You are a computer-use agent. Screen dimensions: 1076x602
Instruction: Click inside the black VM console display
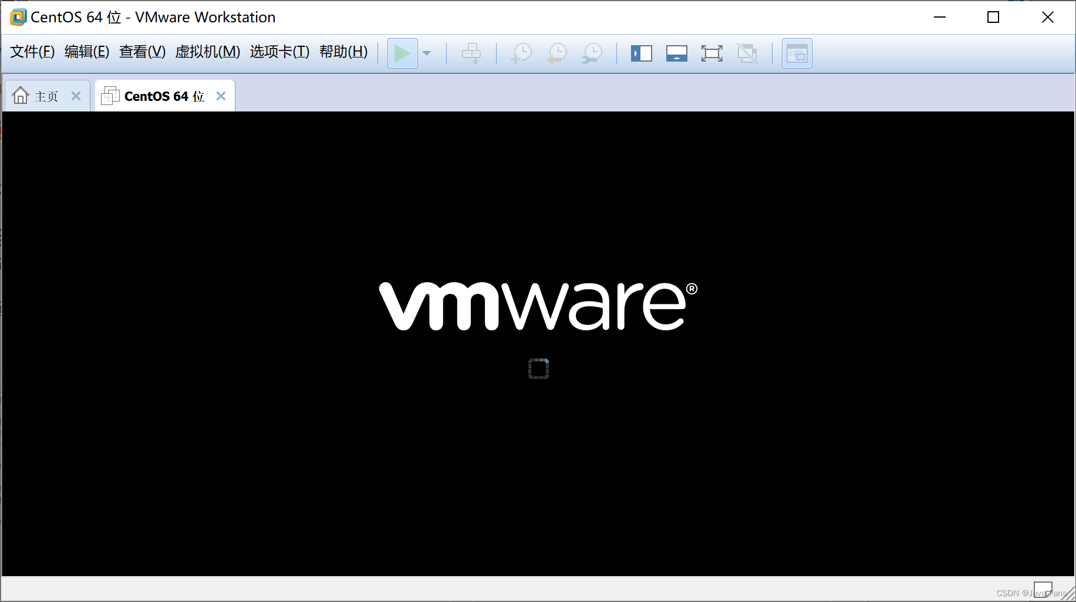tap(538, 344)
